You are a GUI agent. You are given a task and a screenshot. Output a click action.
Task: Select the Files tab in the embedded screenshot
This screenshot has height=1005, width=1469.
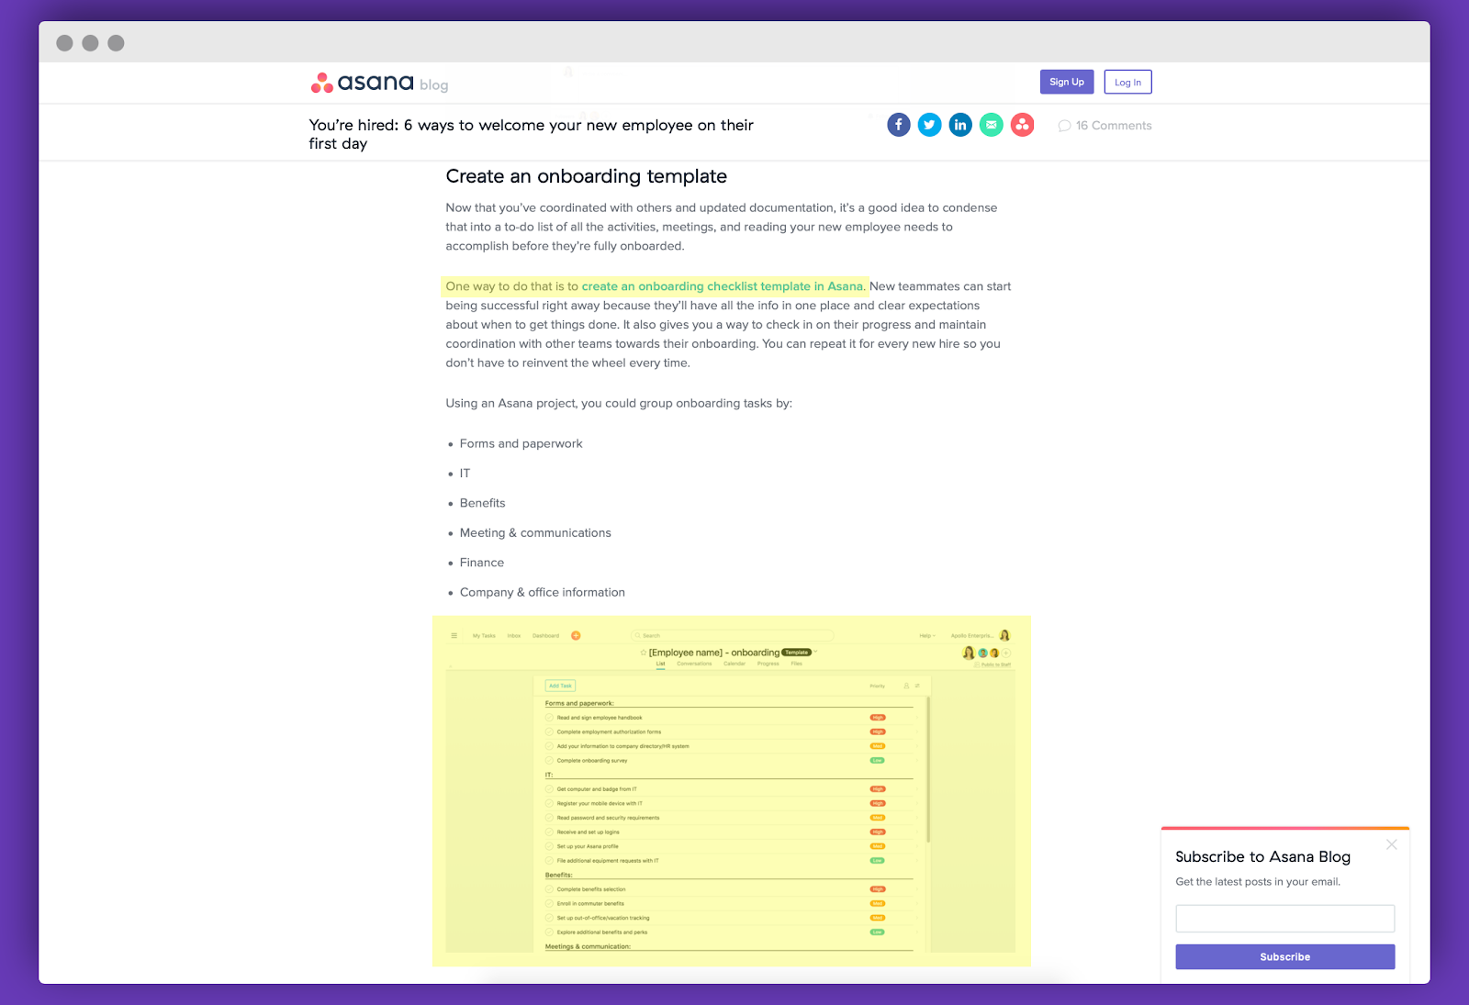[x=797, y=664]
